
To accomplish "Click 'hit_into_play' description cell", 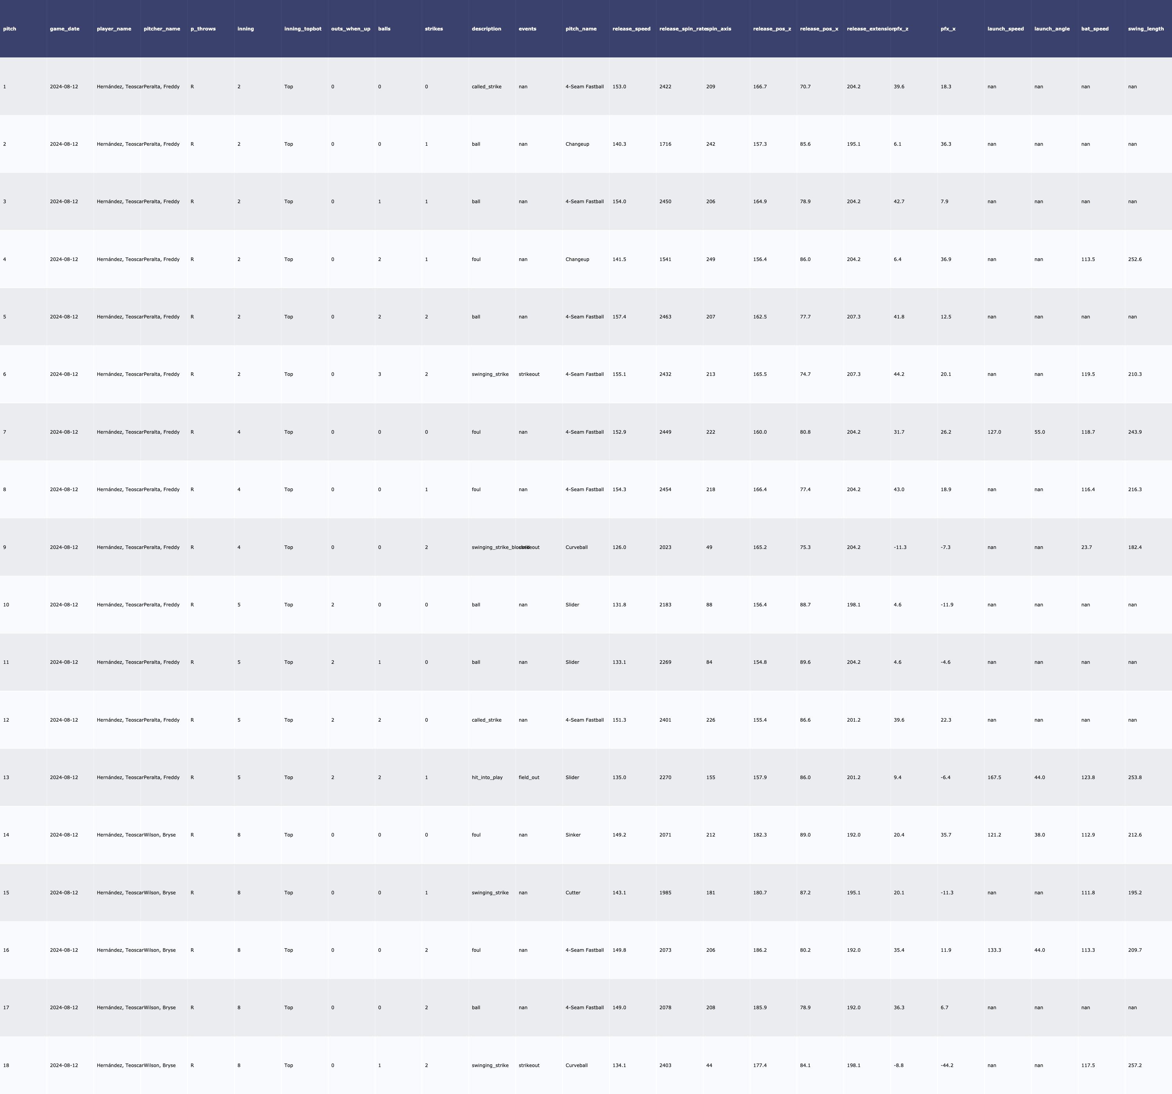I will [x=487, y=777].
